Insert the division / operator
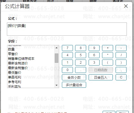The width and height of the screenshot is (134, 113). coord(121,55)
